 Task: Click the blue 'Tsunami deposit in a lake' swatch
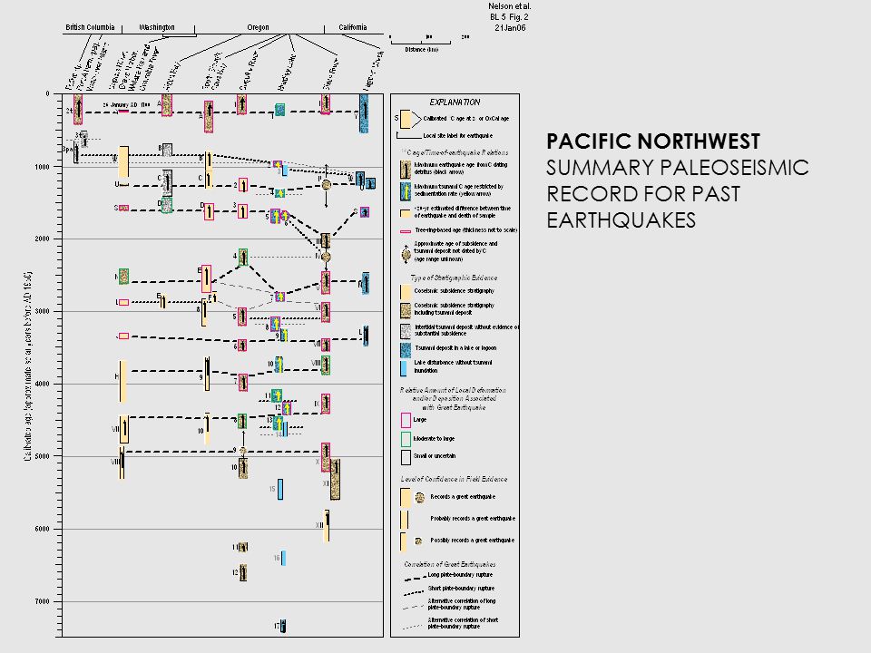tap(406, 350)
